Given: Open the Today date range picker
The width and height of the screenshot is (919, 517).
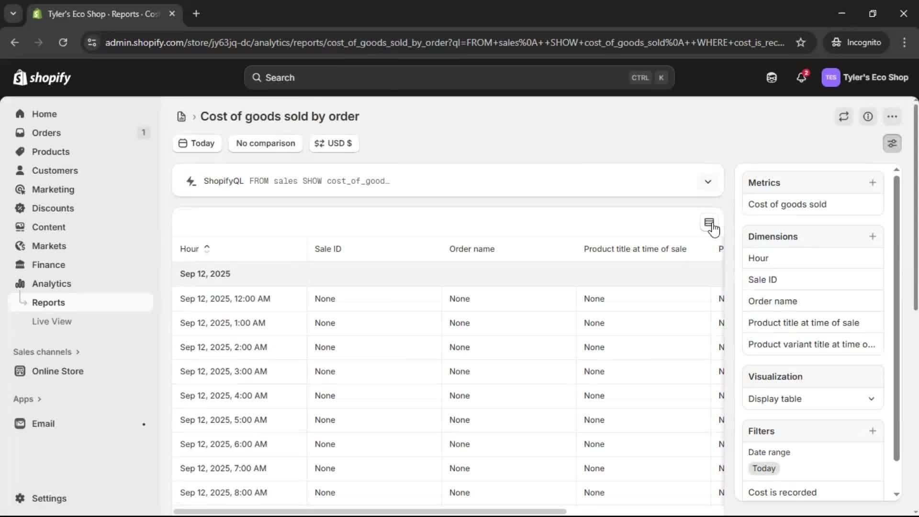Looking at the screenshot, I should click(197, 143).
